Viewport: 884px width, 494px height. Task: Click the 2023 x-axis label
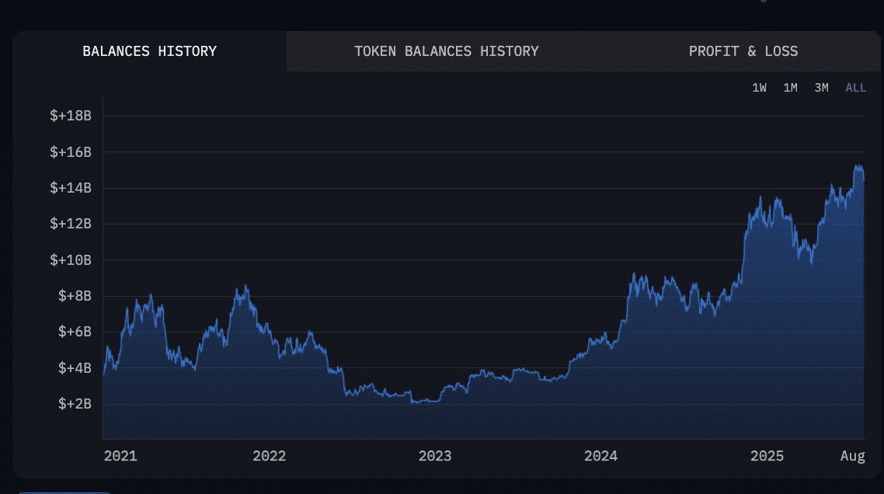[435, 456]
